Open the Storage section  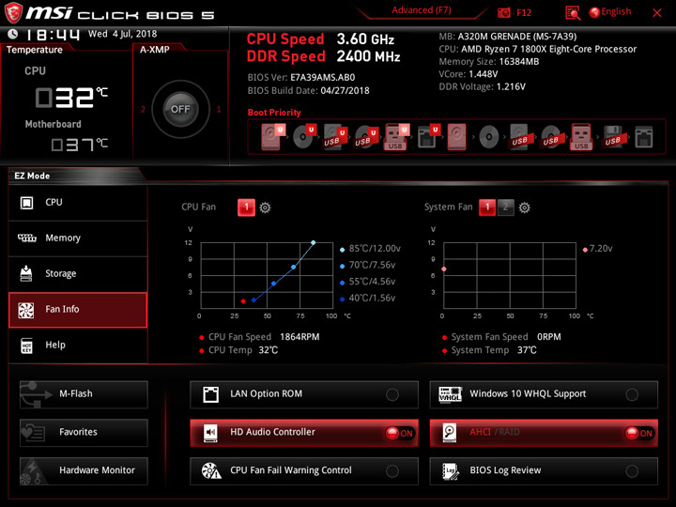(x=78, y=274)
